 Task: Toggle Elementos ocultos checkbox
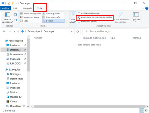tap(79, 22)
